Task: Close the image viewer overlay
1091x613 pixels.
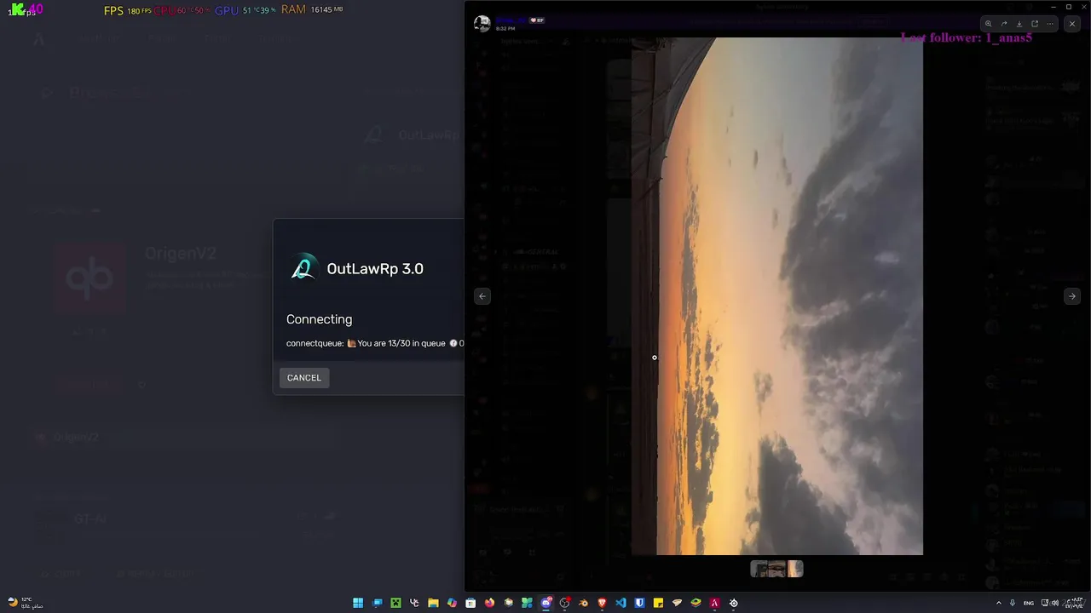Action: pos(1072,24)
